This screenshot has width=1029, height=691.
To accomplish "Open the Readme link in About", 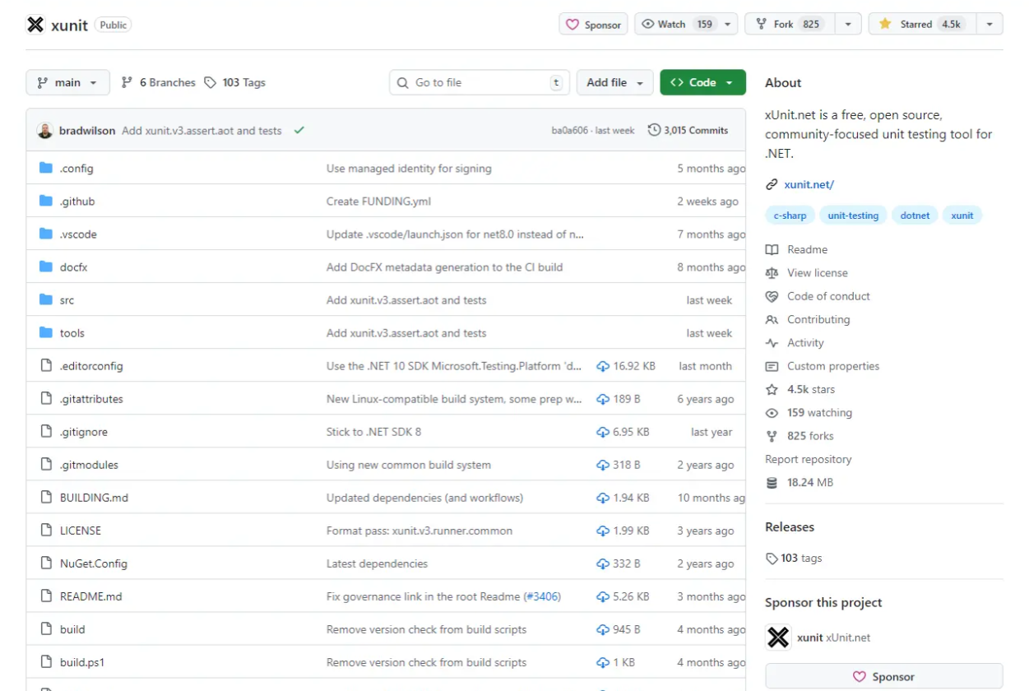I will (807, 249).
